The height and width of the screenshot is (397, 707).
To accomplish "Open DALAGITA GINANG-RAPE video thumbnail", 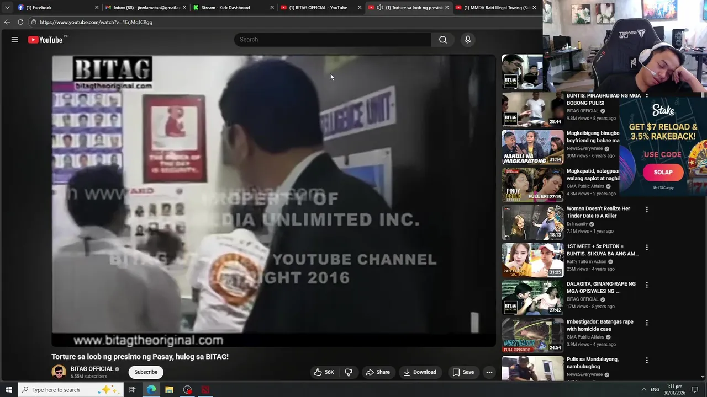I will point(532,298).
